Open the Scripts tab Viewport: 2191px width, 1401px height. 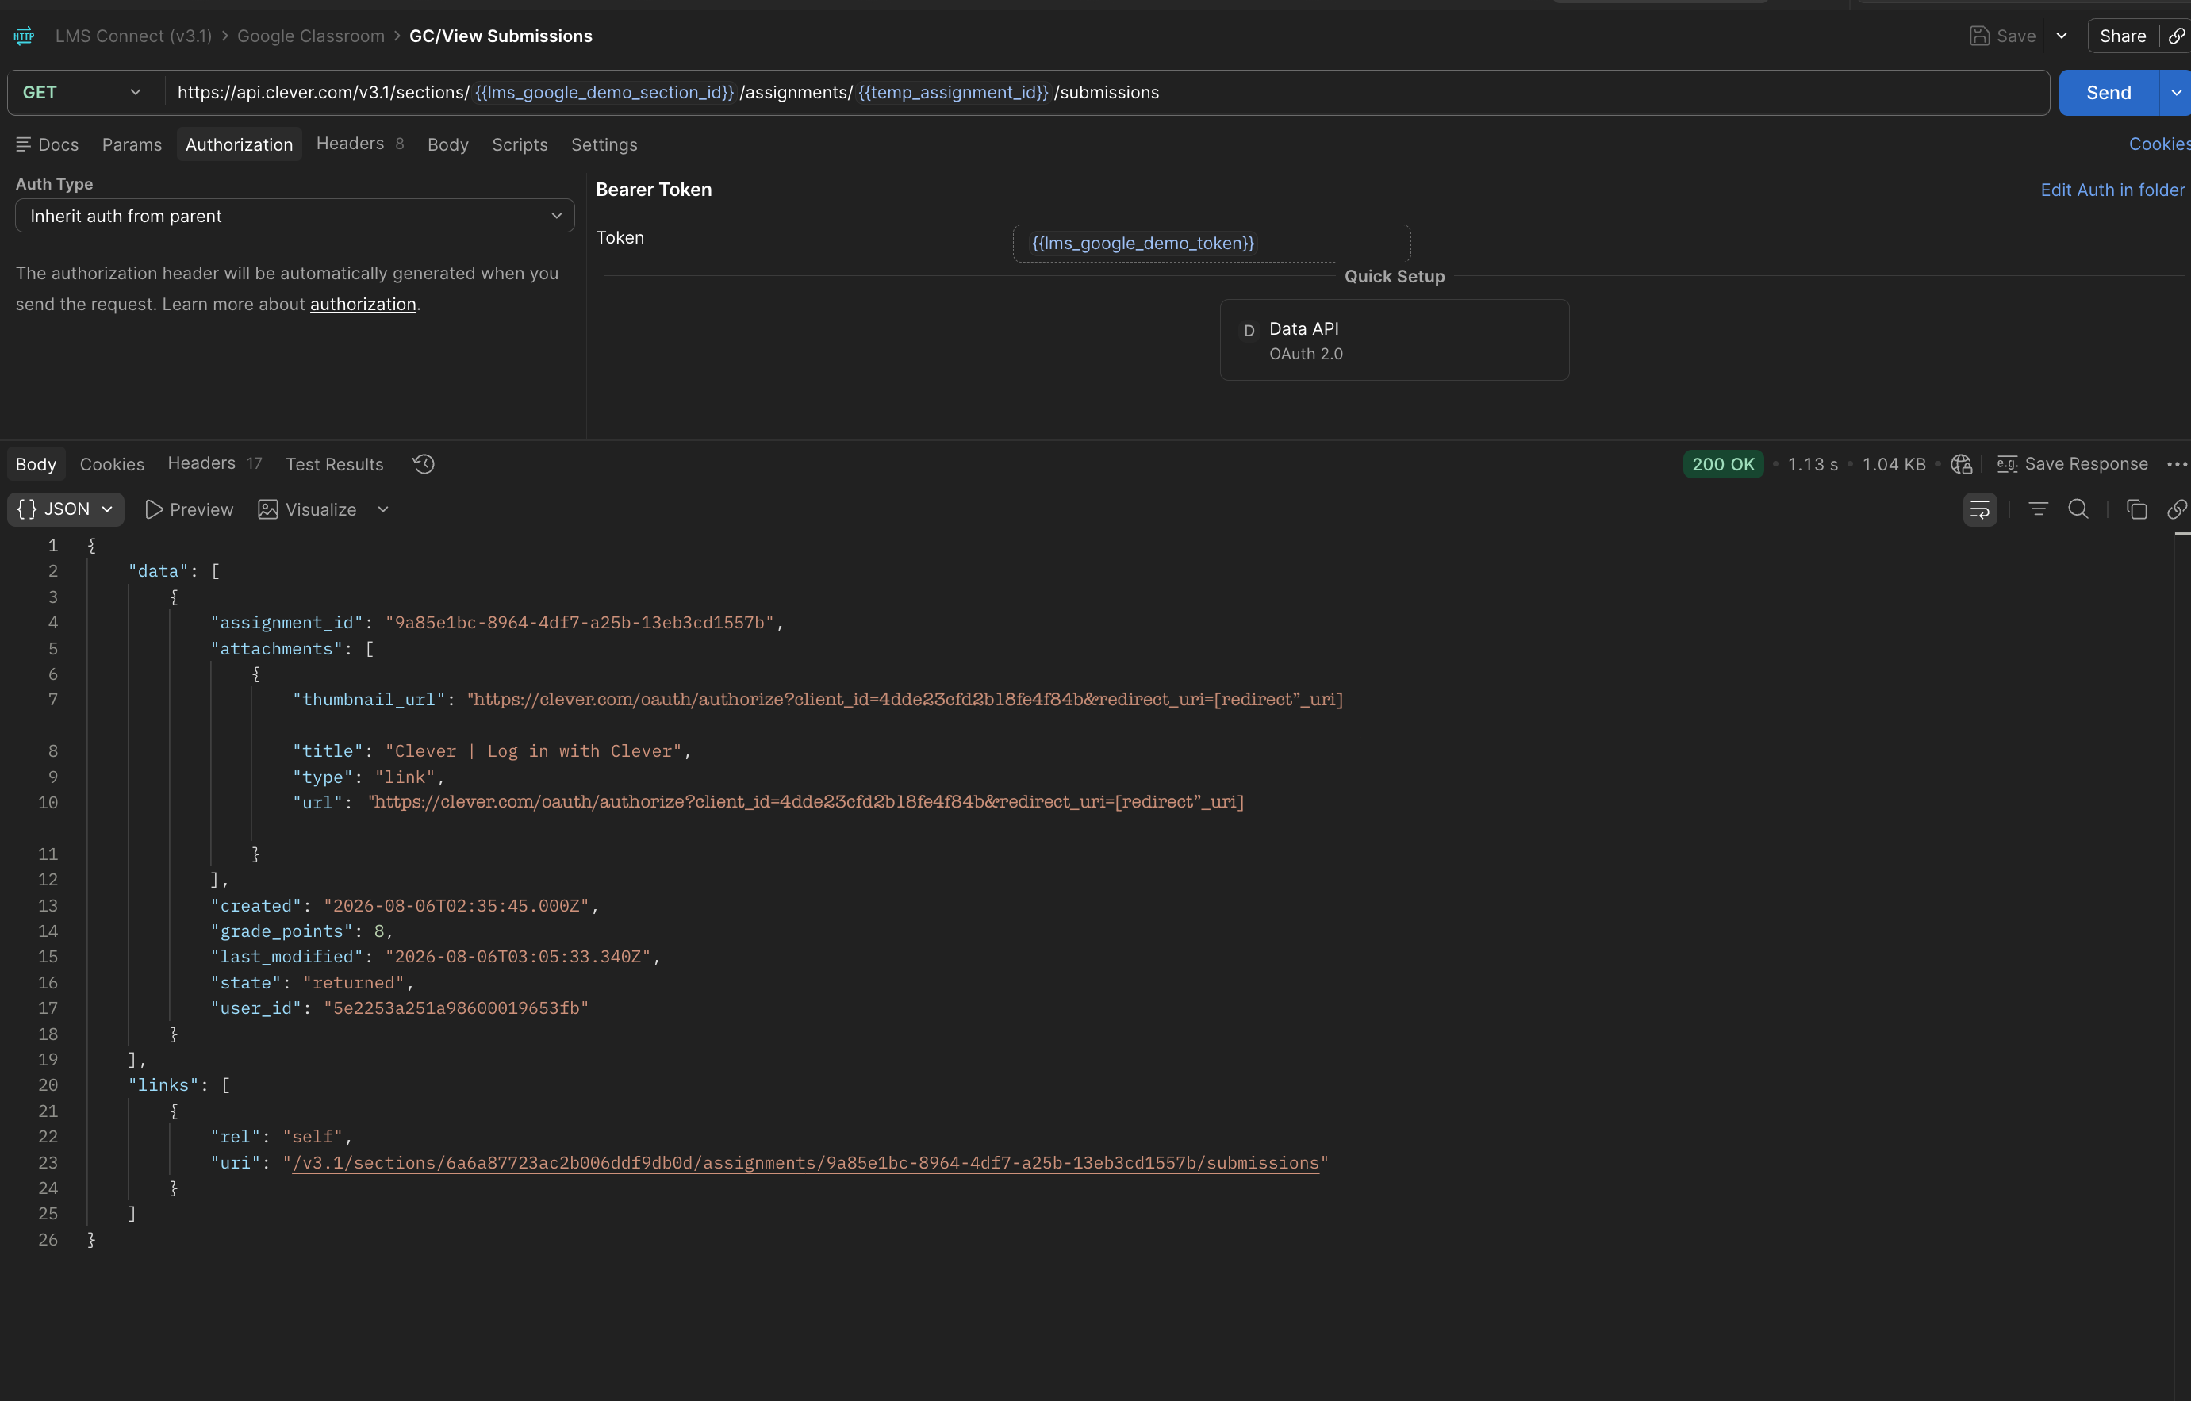[520, 144]
